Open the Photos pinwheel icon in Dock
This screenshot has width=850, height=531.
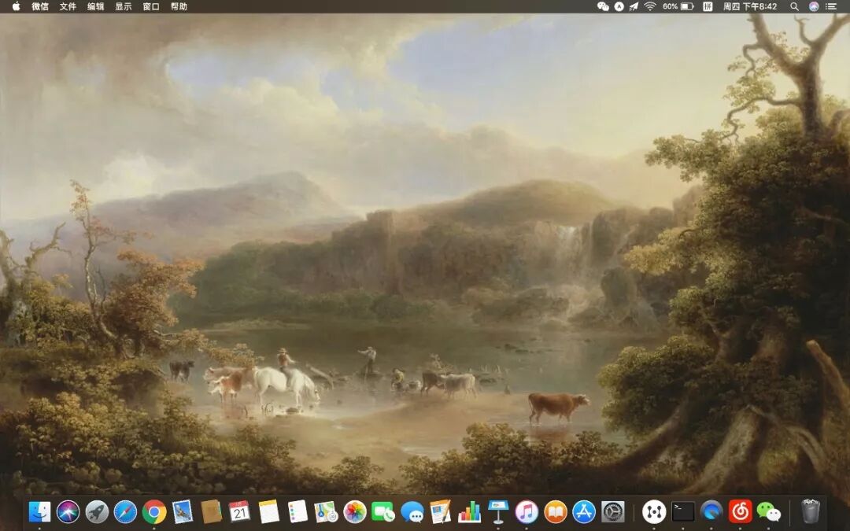pos(354,512)
